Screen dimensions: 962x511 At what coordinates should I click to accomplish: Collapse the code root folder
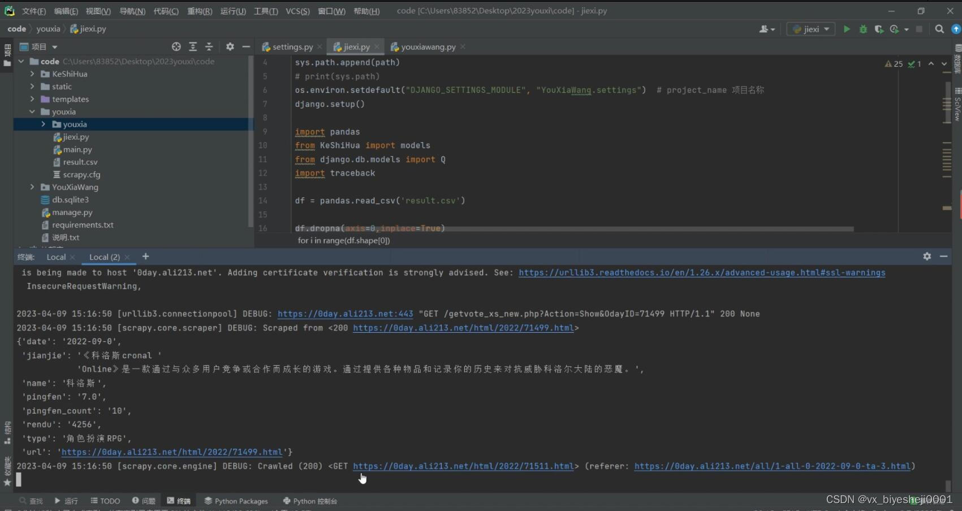pyautogui.click(x=21, y=61)
